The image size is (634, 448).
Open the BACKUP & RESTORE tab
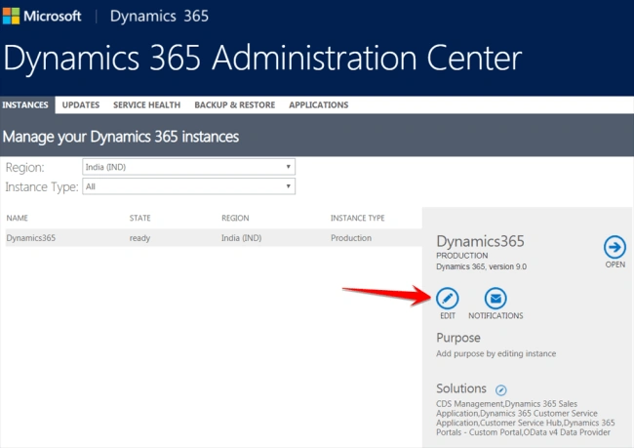234,104
